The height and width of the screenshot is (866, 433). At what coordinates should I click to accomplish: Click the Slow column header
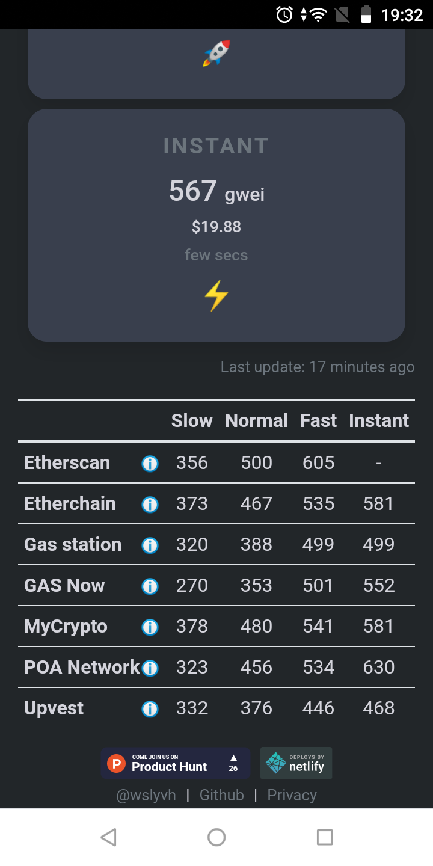[192, 420]
